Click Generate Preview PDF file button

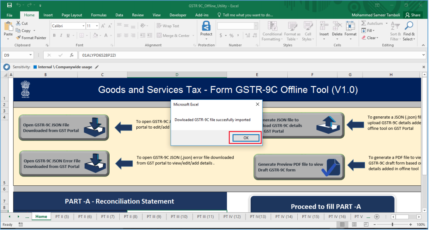299,167
